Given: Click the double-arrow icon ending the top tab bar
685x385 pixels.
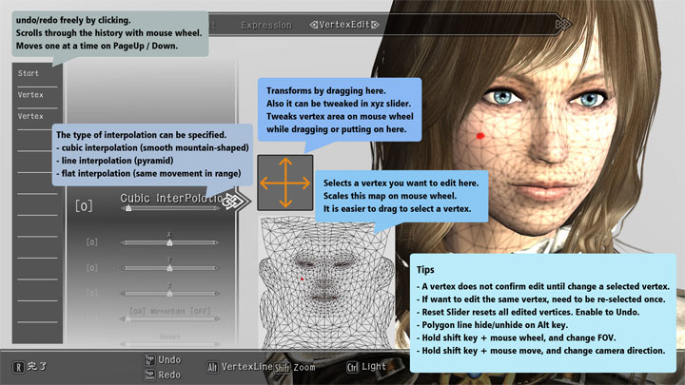Looking at the screenshot, I should click(563, 25).
